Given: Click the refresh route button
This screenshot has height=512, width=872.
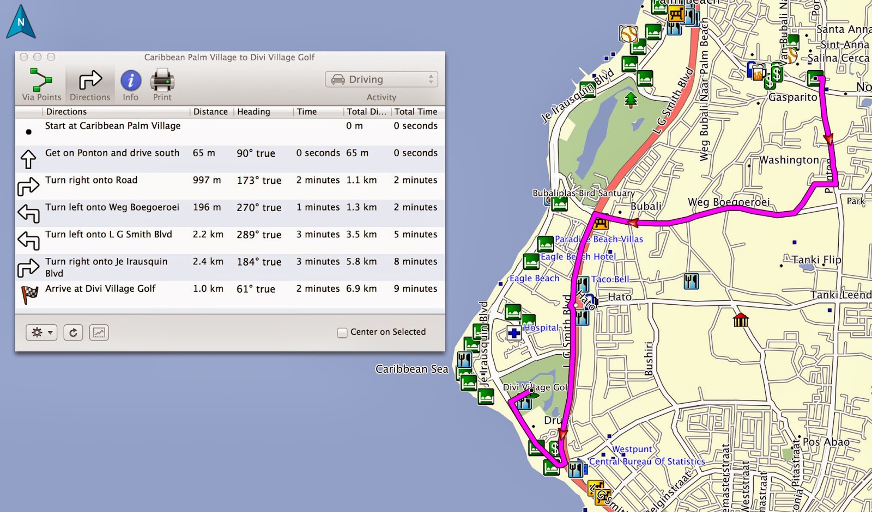Looking at the screenshot, I should coord(73,332).
